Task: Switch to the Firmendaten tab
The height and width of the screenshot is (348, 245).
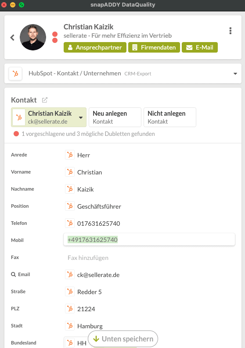Action: (154, 47)
